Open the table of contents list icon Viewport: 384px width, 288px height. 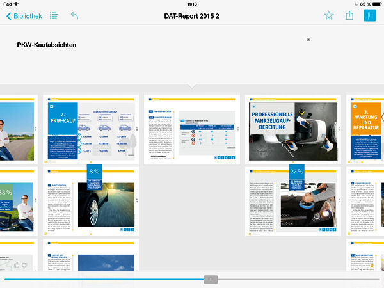pyautogui.click(x=54, y=15)
